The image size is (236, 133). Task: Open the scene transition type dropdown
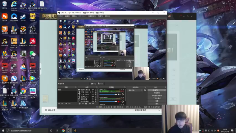135,90
